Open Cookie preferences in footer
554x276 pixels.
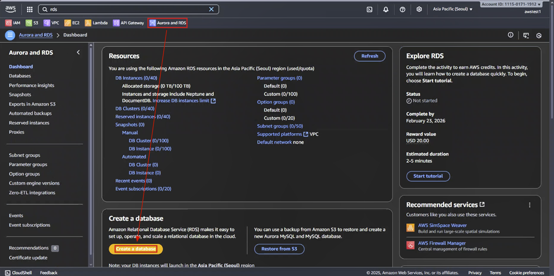pos(527,273)
